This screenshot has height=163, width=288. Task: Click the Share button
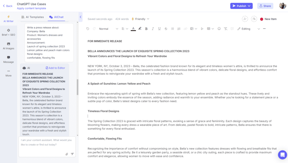click(265, 6)
